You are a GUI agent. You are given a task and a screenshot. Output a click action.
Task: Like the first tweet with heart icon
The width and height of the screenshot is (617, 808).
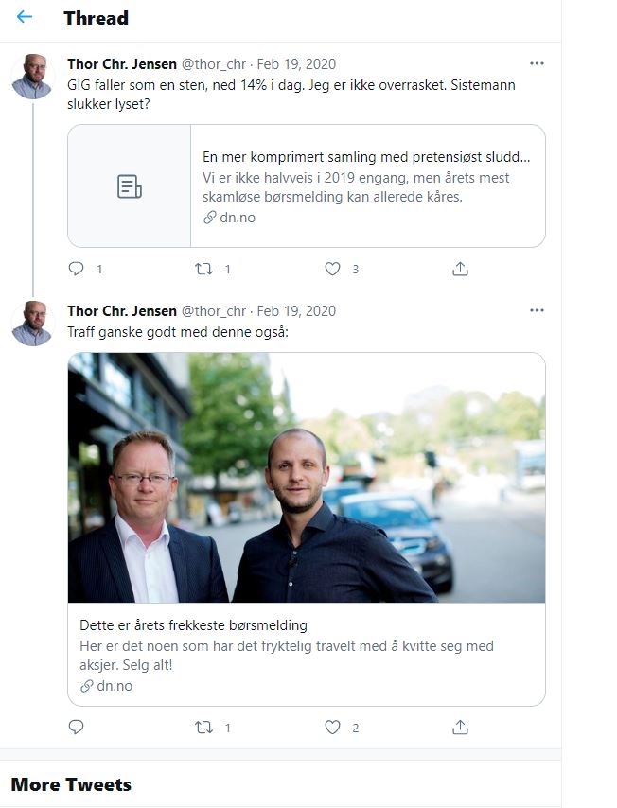pyautogui.click(x=332, y=269)
